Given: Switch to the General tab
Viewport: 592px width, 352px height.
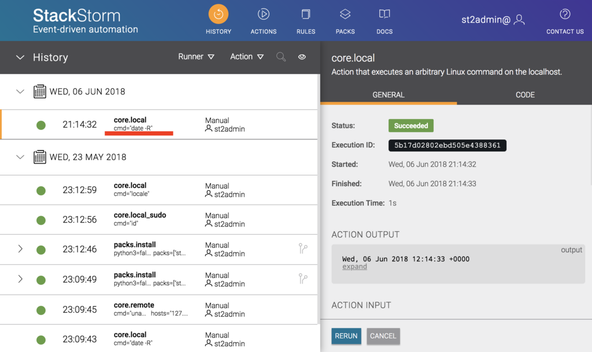Looking at the screenshot, I should pos(388,95).
